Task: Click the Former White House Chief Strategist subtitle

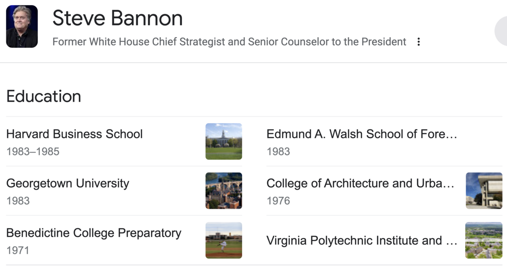Action: (229, 42)
